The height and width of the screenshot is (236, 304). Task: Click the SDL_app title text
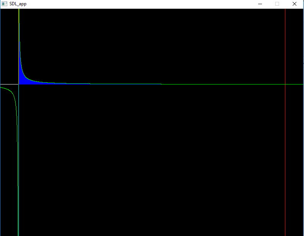point(18,4)
